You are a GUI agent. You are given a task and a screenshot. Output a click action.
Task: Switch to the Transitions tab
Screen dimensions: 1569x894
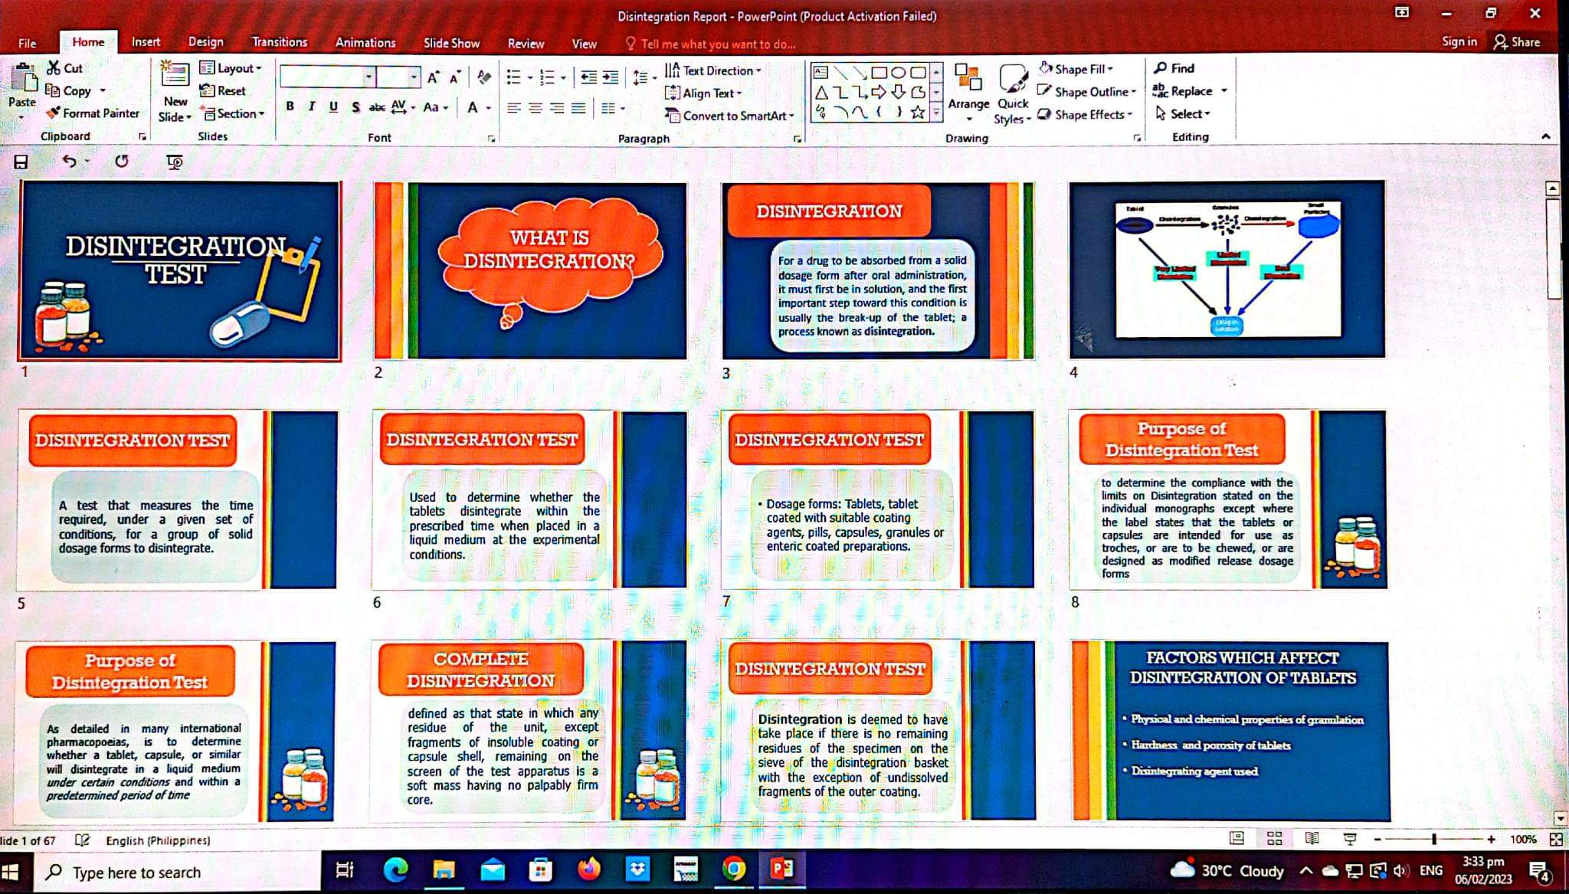[x=279, y=42]
